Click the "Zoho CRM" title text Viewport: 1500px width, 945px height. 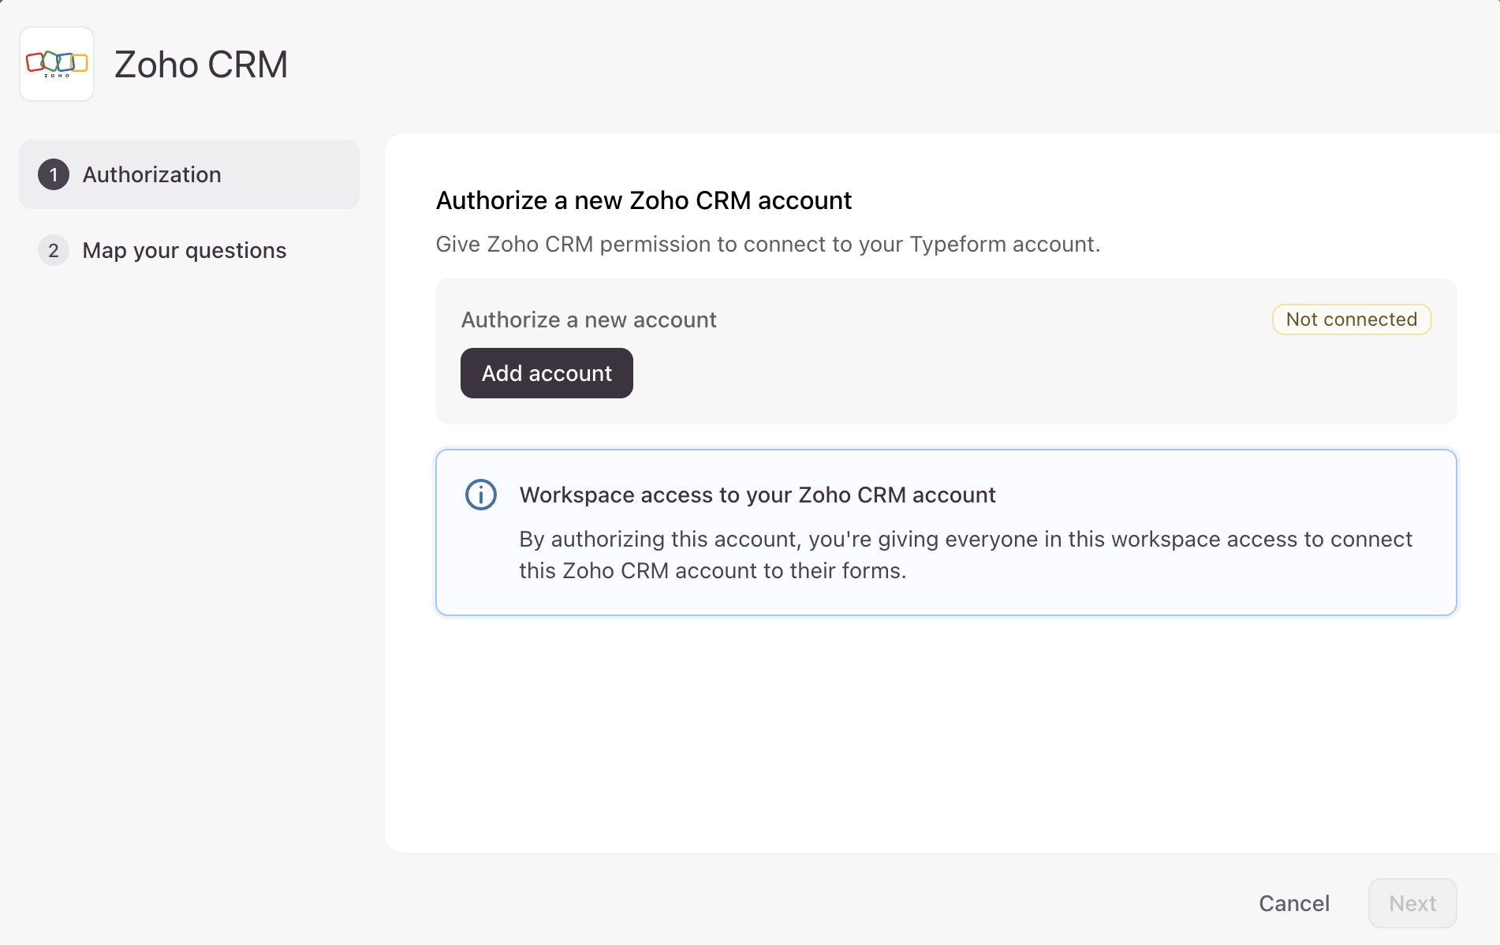(201, 64)
